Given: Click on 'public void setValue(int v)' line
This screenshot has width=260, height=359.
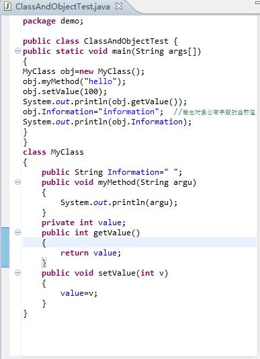Looking at the screenshot, I should [x=105, y=273].
